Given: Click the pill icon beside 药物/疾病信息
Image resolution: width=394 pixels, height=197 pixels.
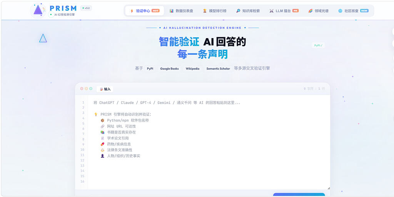Looking at the screenshot, I should [102, 144].
